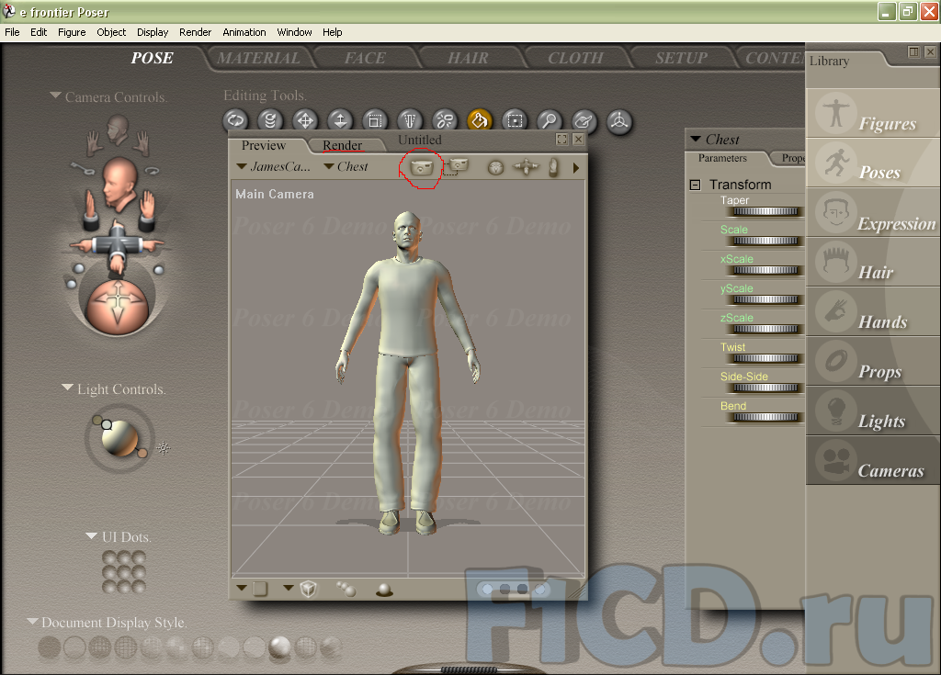Screen dimensions: 941x675
Task: Select the Rotate editing tool
Action: pyautogui.click(x=235, y=120)
